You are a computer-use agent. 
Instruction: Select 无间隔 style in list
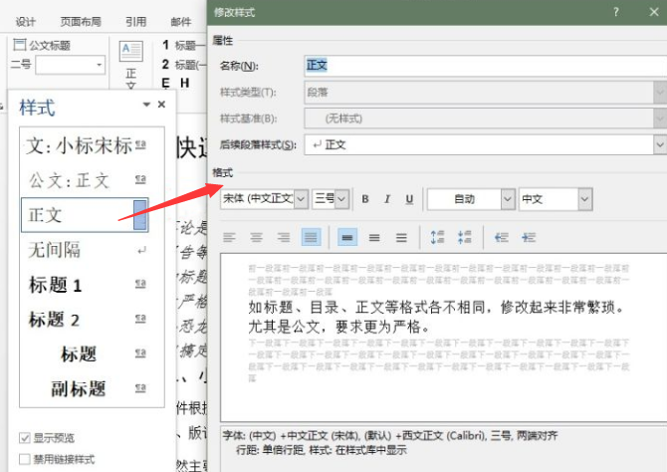(x=85, y=250)
